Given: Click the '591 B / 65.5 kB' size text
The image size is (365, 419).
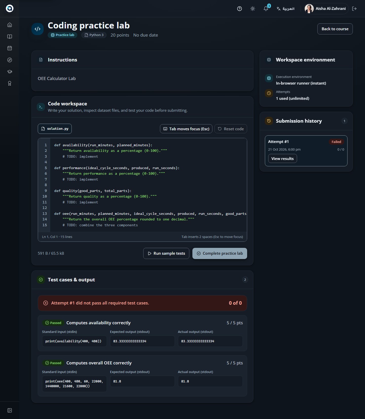Looking at the screenshot, I should [51, 253].
